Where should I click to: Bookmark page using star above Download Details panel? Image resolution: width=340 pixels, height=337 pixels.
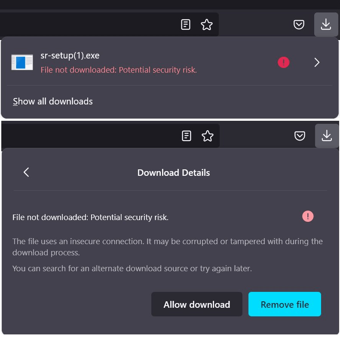point(208,136)
